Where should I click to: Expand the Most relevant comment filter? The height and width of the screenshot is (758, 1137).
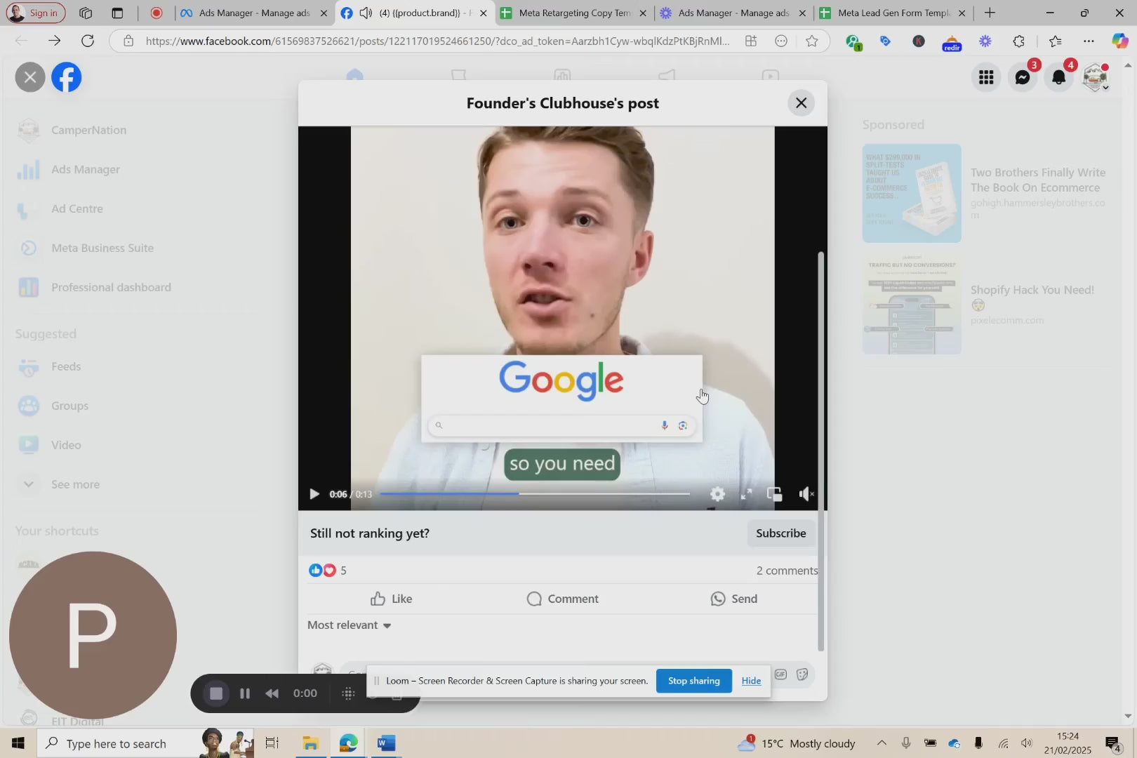click(349, 625)
